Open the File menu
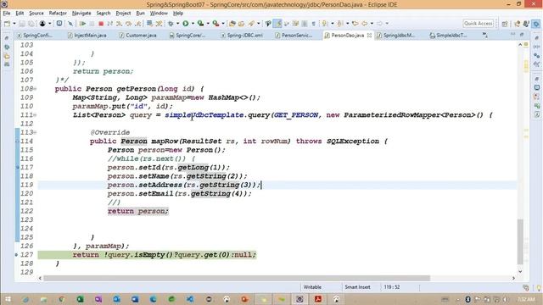Screen dimensions: 543x305 pos(7,14)
